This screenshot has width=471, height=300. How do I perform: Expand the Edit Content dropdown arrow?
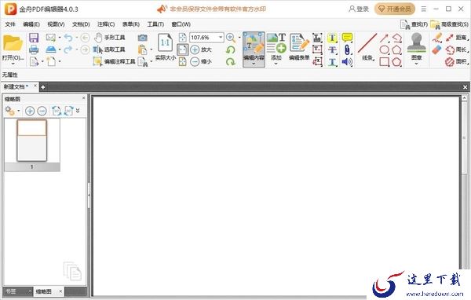254,64
